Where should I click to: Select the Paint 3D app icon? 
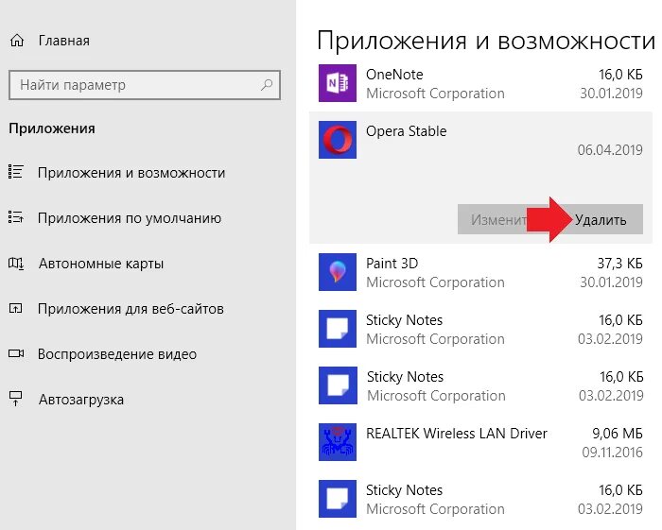pyautogui.click(x=338, y=272)
